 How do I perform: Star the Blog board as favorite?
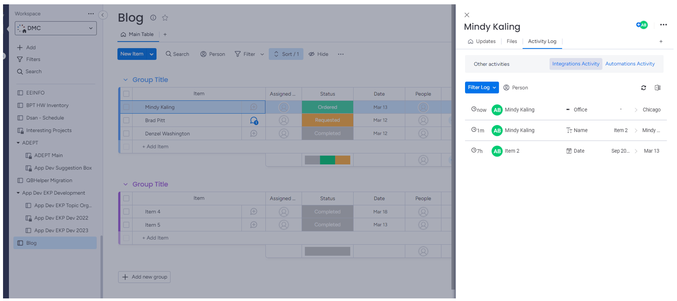tap(165, 18)
